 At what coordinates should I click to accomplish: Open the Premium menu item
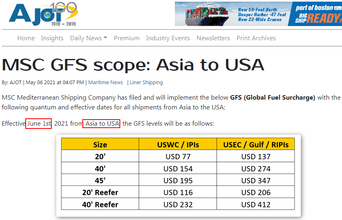tap(126, 38)
